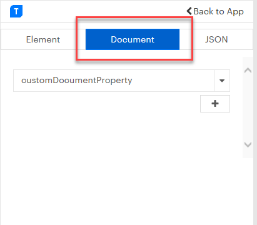Viewport: 257px width, 225px height.
Task: Click the caret arrow of the property selector
Action: point(222,81)
